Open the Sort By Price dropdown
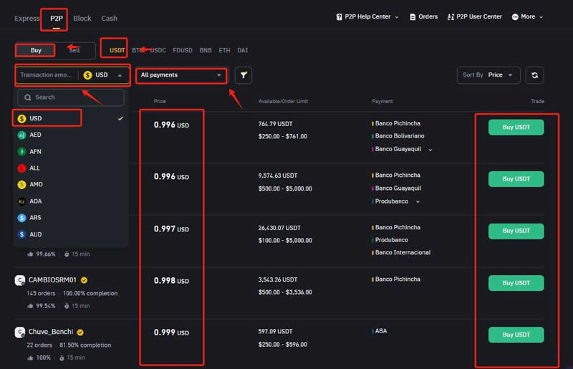The height and width of the screenshot is (369, 573). (488, 75)
